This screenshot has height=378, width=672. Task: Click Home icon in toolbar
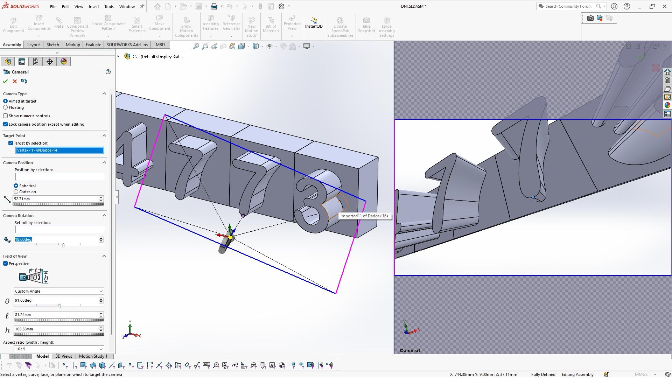(x=157, y=6)
